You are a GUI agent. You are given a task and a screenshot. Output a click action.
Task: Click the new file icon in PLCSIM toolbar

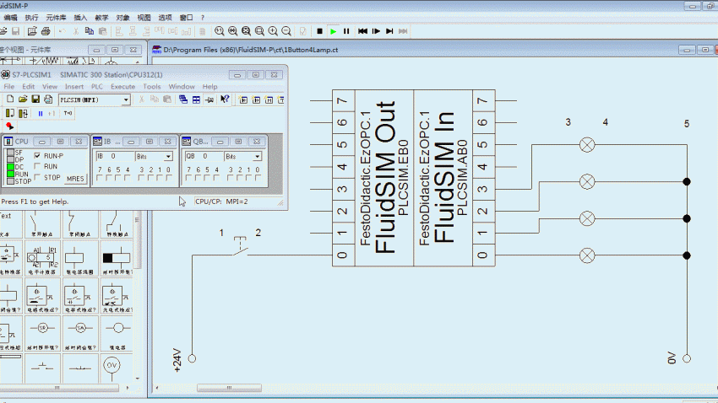[x=10, y=99]
